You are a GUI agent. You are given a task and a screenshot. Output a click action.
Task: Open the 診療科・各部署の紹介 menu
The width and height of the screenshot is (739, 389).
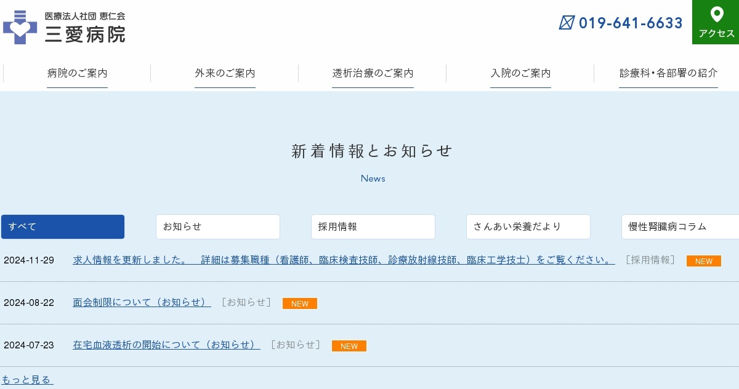(x=668, y=73)
